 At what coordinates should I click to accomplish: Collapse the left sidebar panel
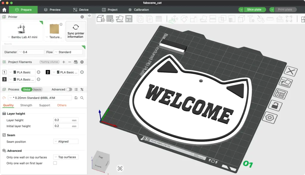click(x=89, y=16)
